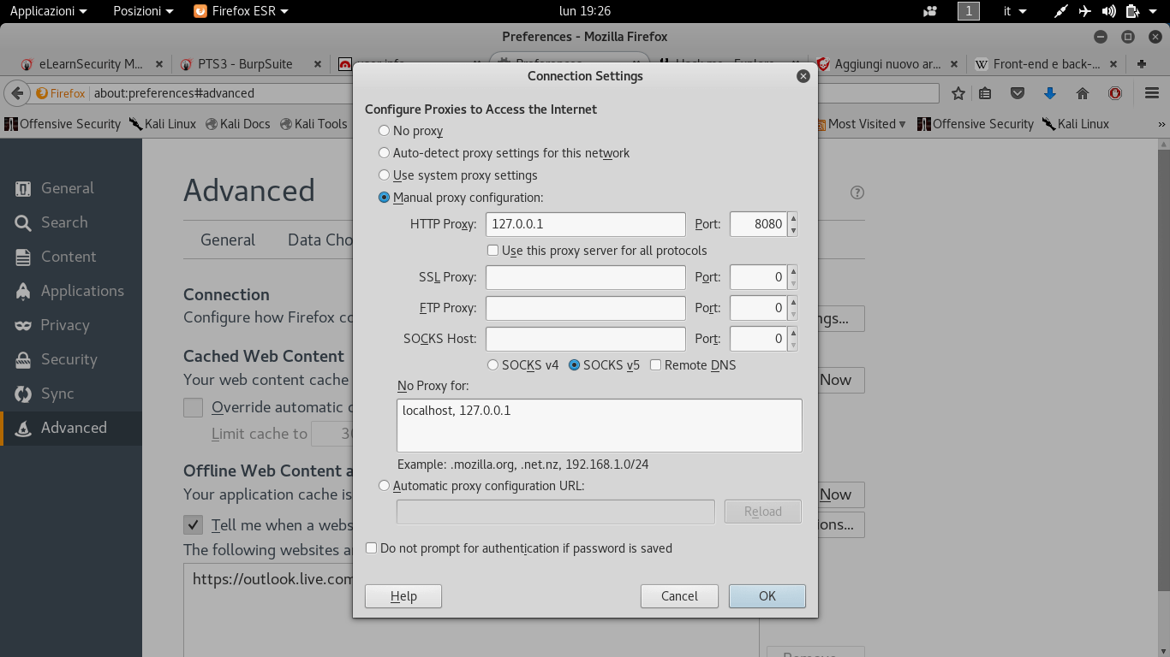This screenshot has width=1170, height=657.
Task: Switch to the PTS3 - BurpSuite tab
Action: (x=246, y=63)
